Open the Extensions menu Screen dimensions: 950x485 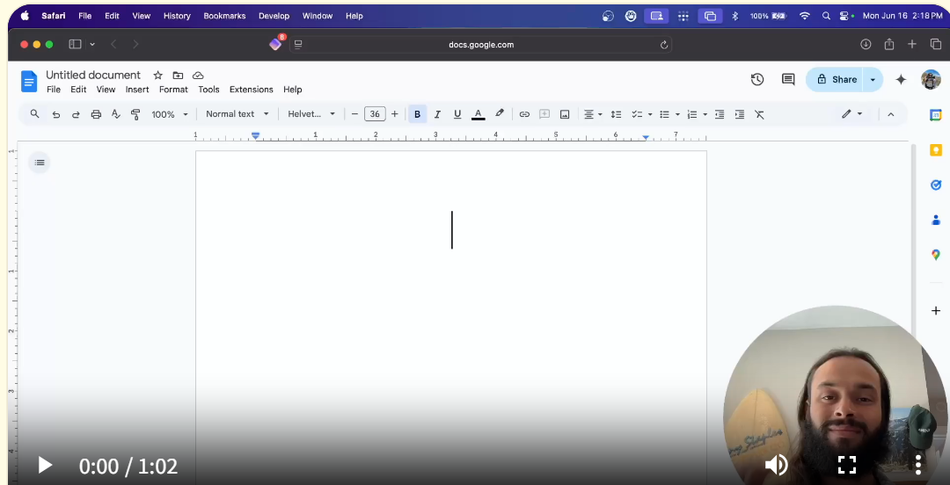(251, 90)
